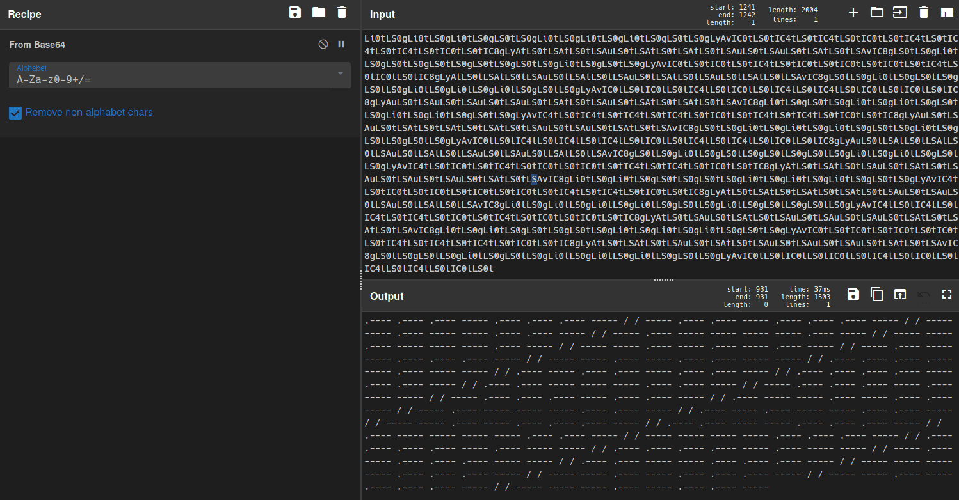Save the current recipe
The image size is (959, 500).
pyautogui.click(x=295, y=12)
